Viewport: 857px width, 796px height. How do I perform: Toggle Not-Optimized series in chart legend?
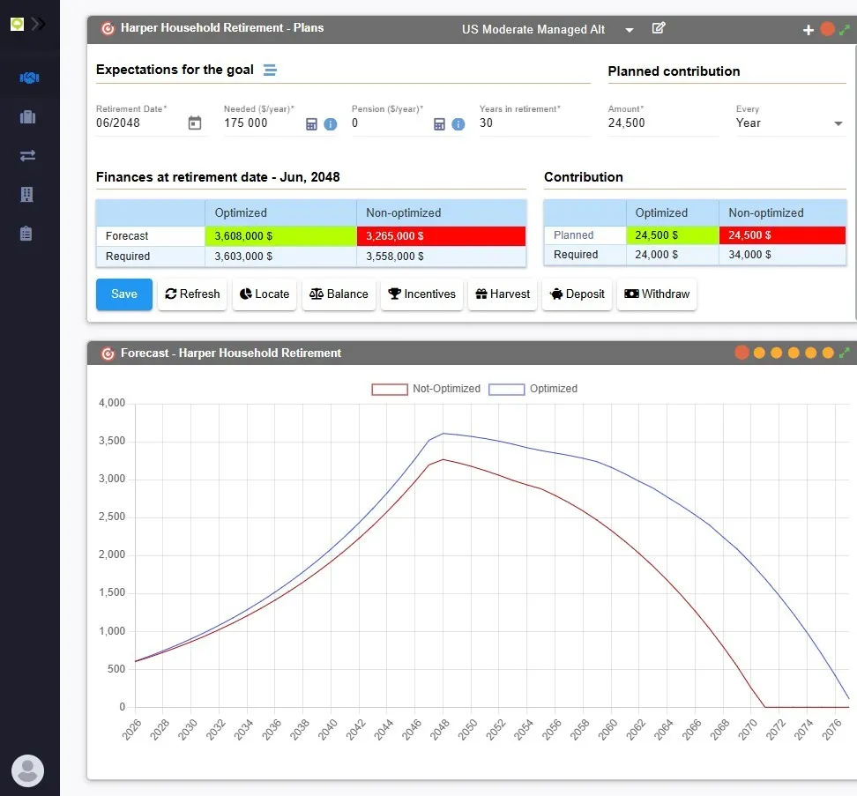(x=427, y=389)
